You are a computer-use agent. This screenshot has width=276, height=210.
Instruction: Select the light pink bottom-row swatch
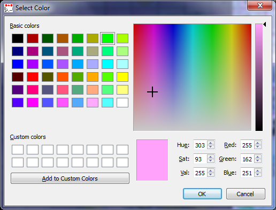pyautogui.click(x=93, y=103)
